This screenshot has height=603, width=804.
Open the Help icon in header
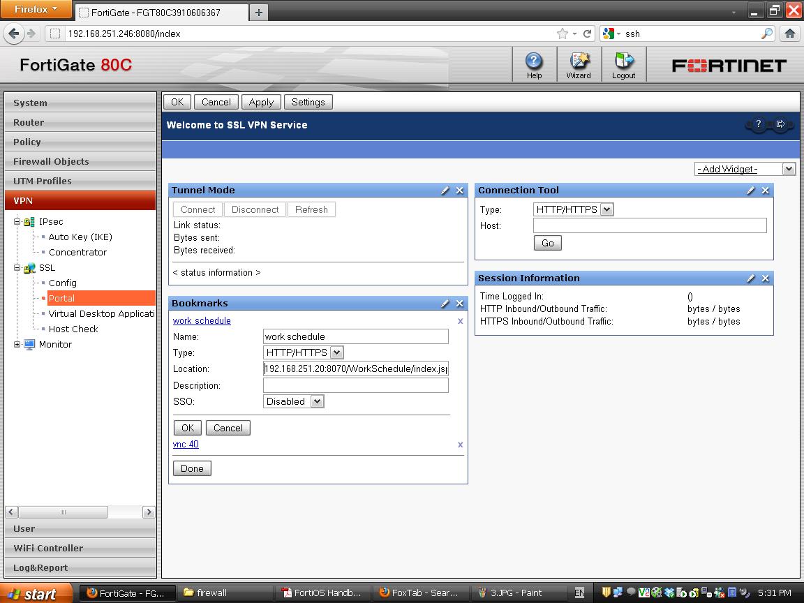coord(534,65)
